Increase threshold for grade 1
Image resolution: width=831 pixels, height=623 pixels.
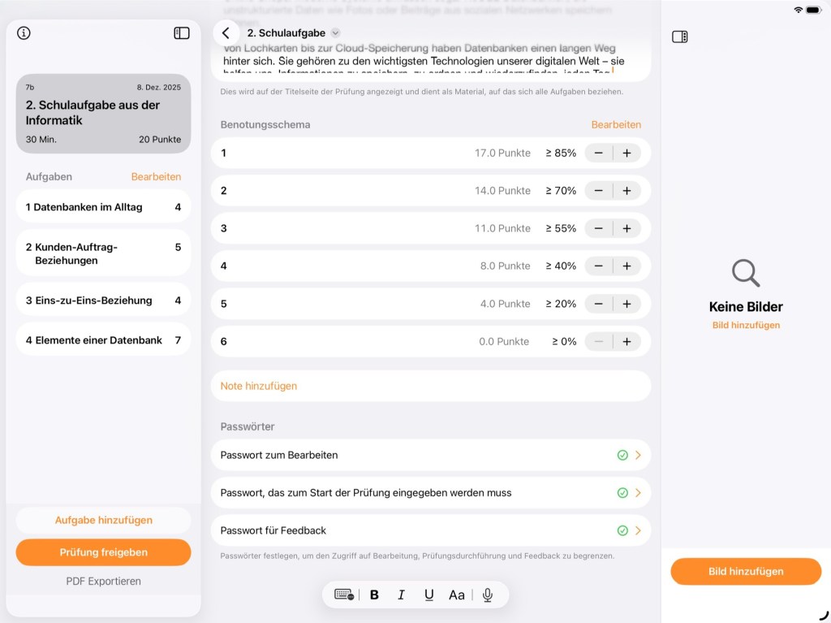click(x=626, y=153)
